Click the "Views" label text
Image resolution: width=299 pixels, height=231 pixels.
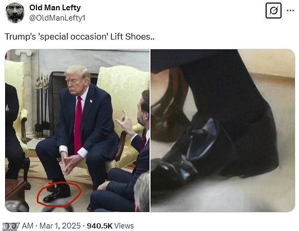coord(124,226)
